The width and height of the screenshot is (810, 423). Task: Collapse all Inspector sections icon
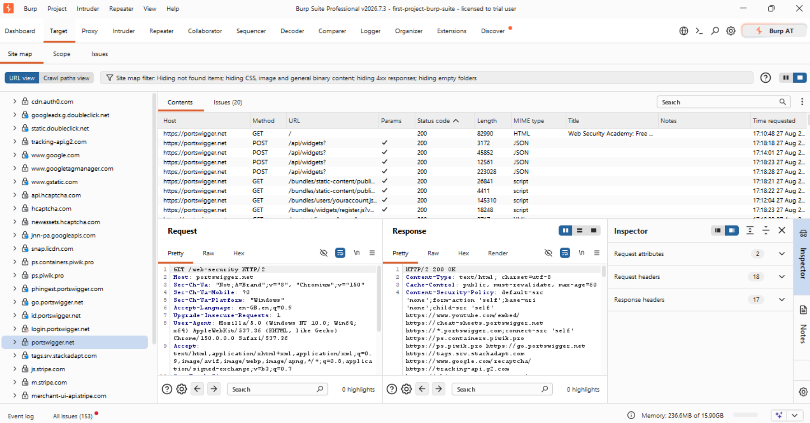[766, 230]
